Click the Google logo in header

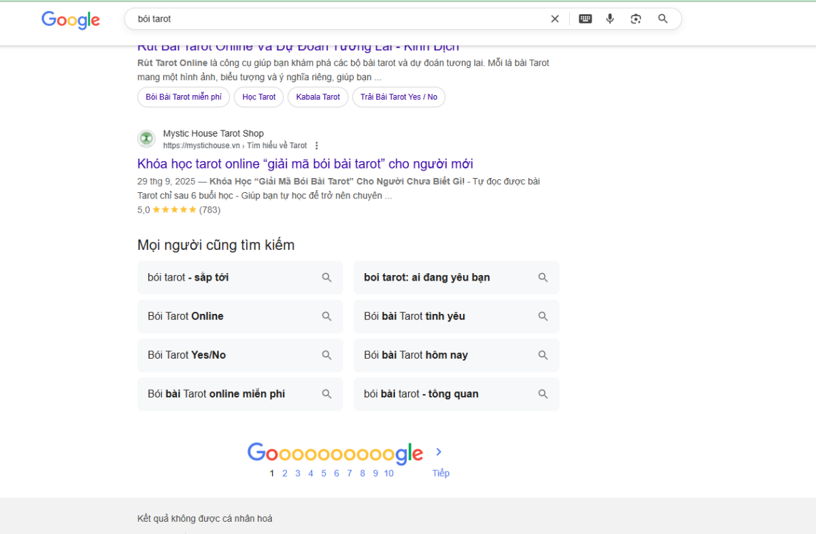pyautogui.click(x=71, y=20)
